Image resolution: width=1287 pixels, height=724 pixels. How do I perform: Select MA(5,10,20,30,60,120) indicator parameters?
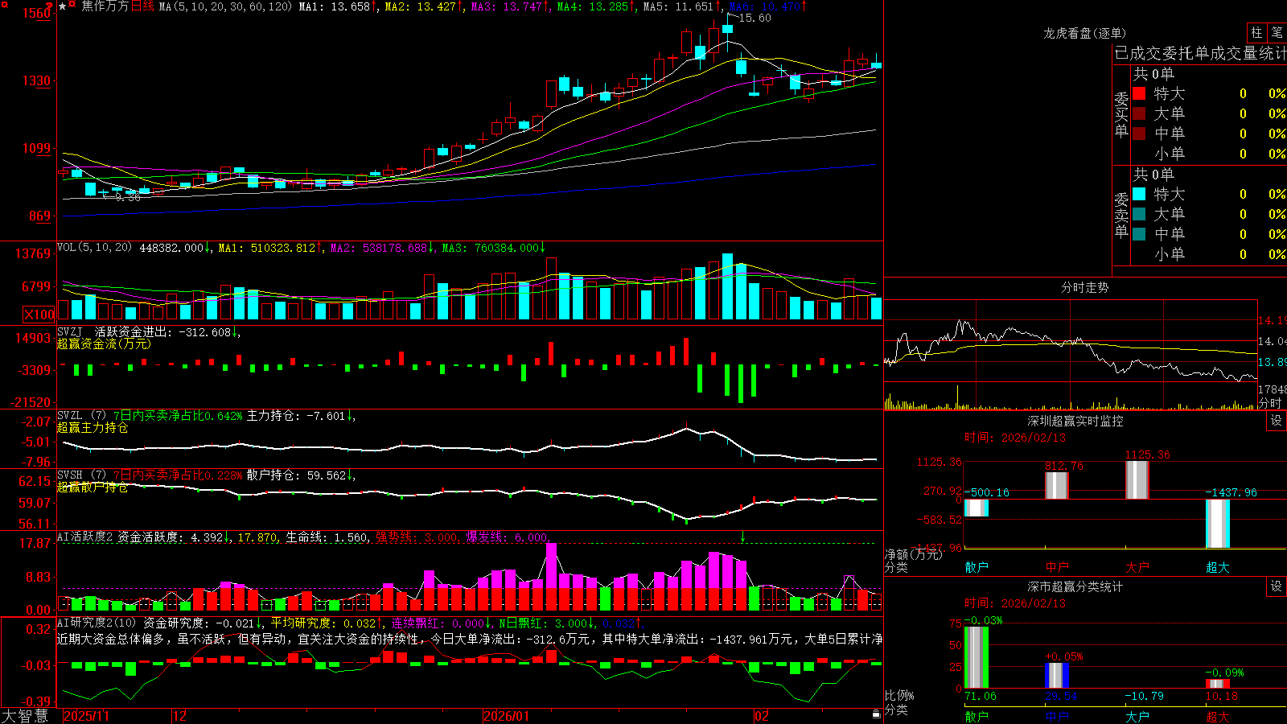point(226,6)
